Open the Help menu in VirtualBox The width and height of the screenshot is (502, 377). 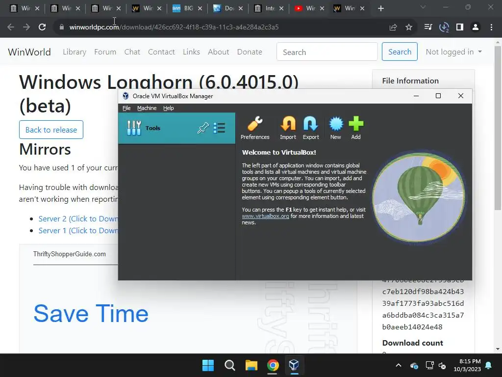click(169, 108)
